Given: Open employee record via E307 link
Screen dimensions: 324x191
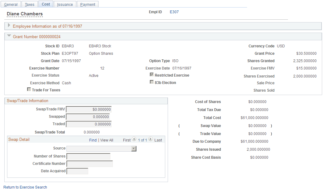Looking at the screenshot, I should 174,12.
